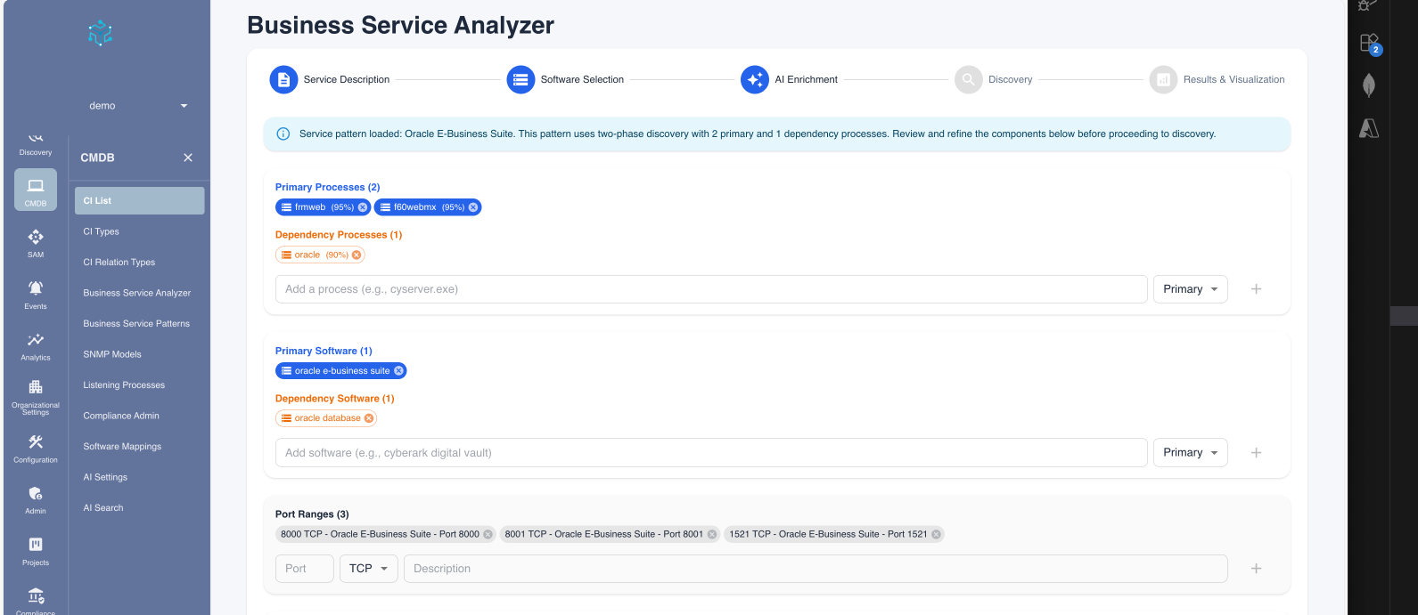The height and width of the screenshot is (615, 1418).
Task: Expand the demo tenant dropdown
Action: pyautogui.click(x=184, y=106)
